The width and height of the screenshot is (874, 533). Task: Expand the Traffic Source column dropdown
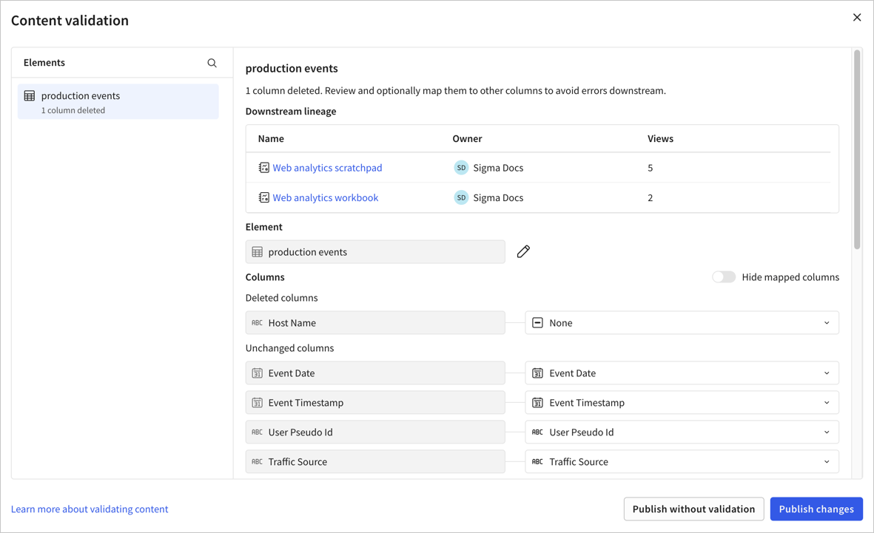click(x=827, y=461)
